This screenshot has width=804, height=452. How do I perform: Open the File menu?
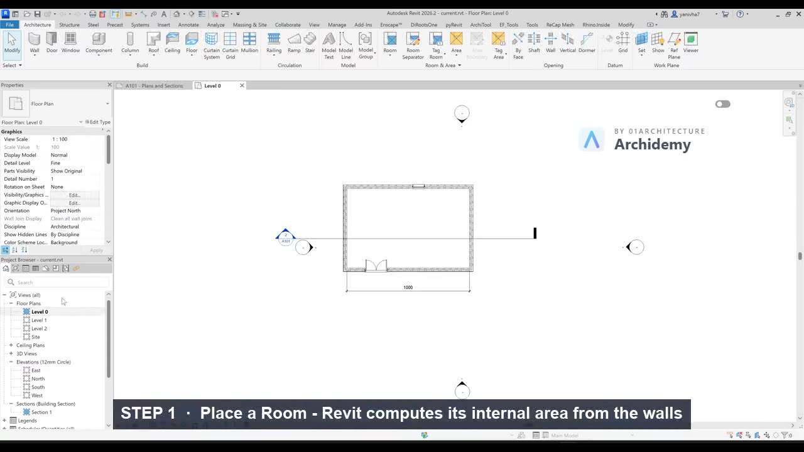[10, 24]
